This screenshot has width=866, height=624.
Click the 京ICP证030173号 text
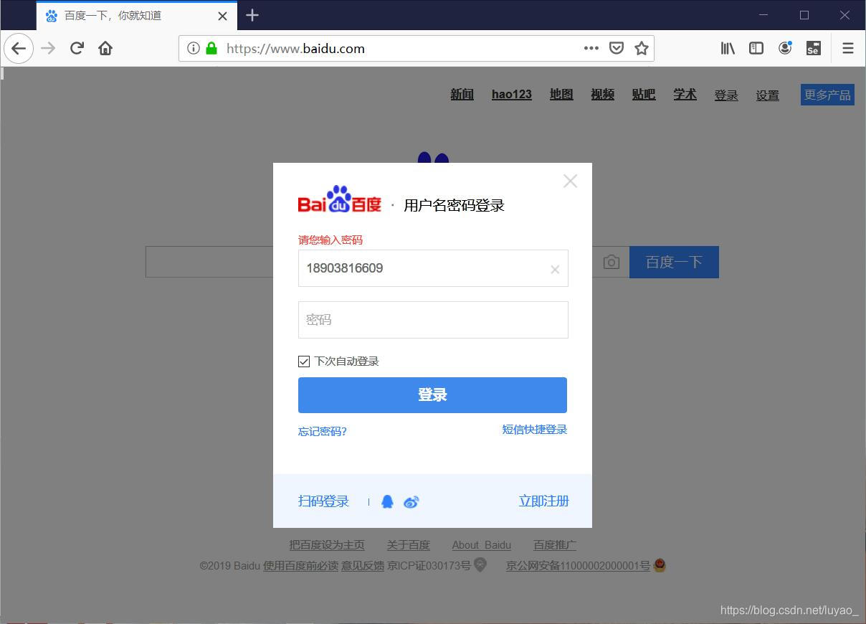(x=429, y=566)
